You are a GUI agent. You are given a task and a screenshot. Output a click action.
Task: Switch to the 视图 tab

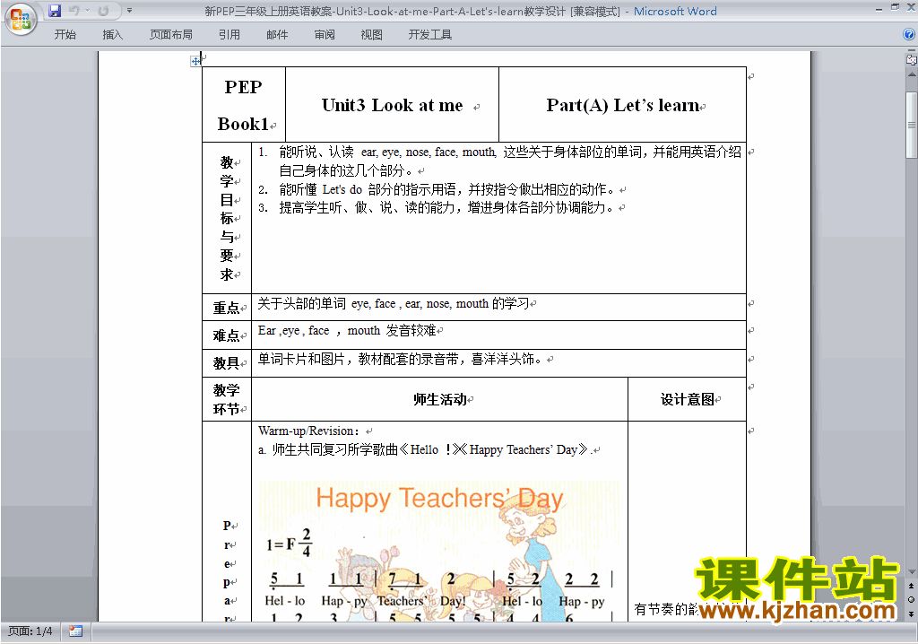pos(371,35)
